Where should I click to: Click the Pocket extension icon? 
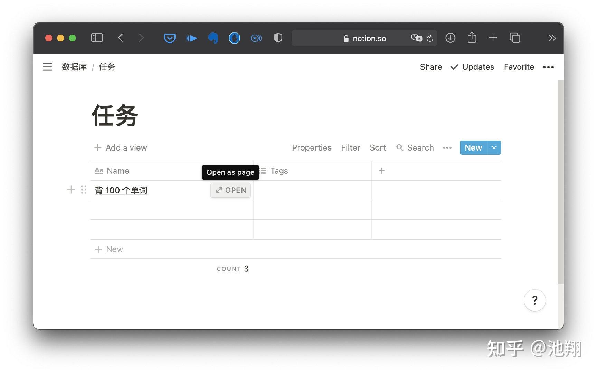pyautogui.click(x=169, y=38)
